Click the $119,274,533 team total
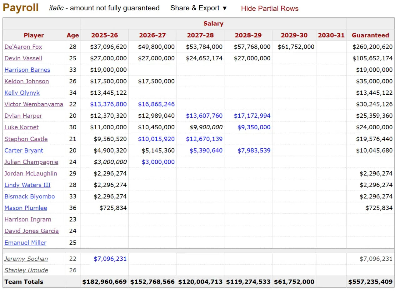Screen dimensions: 400x293 248,282
